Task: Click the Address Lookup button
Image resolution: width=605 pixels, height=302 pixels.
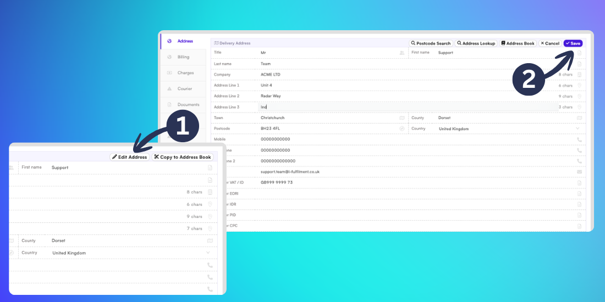Action: tap(476, 43)
